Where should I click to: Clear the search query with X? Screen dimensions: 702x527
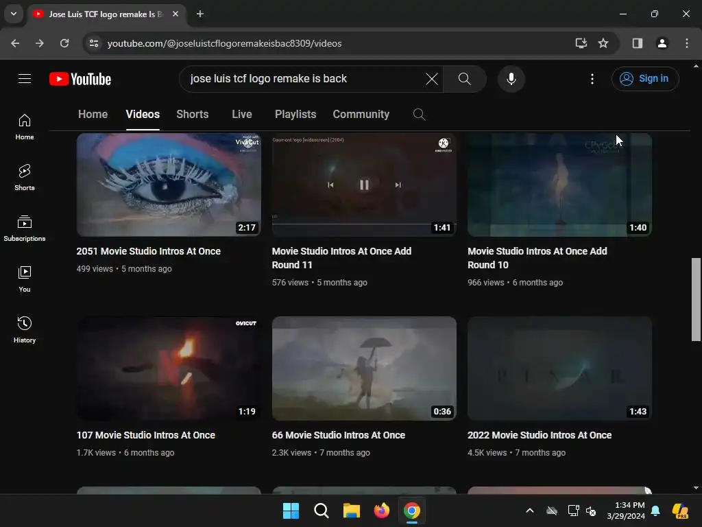pos(432,79)
